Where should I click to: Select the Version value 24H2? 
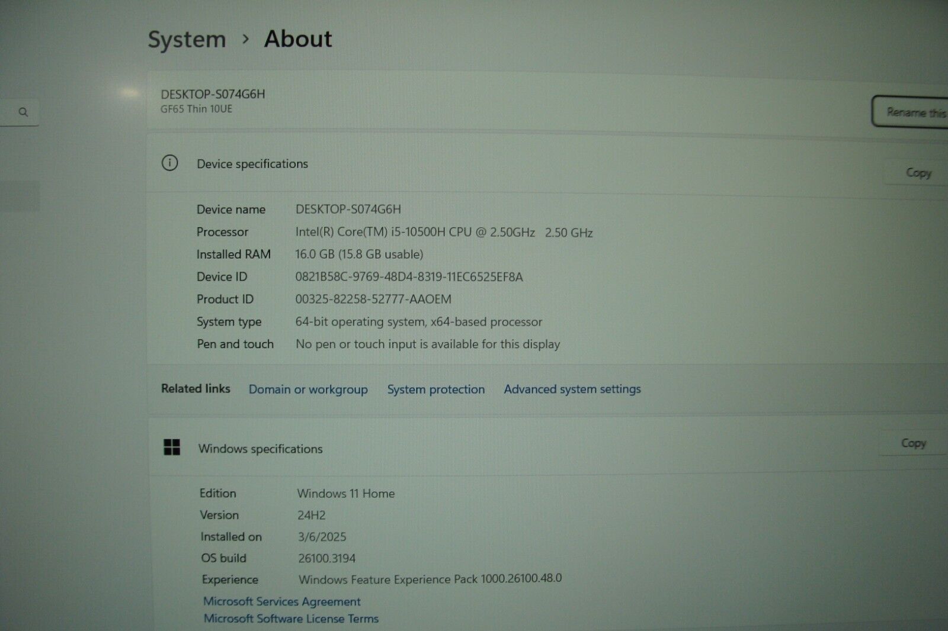(x=312, y=516)
